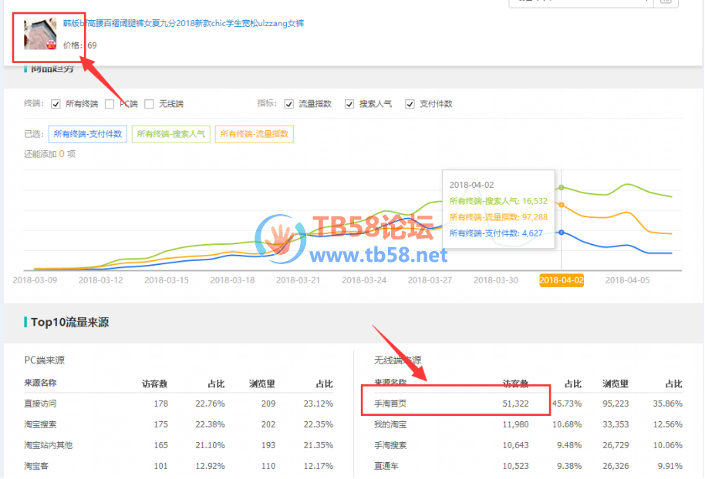This screenshot has width=705, height=479.
Task: Select the 我的淘宝 wireless source row
Action: tap(528, 424)
